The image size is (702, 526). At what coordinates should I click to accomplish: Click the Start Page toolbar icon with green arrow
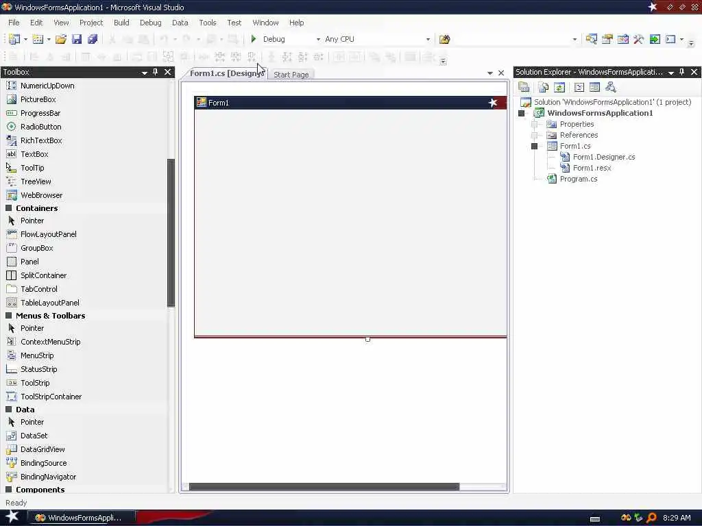[x=655, y=39]
